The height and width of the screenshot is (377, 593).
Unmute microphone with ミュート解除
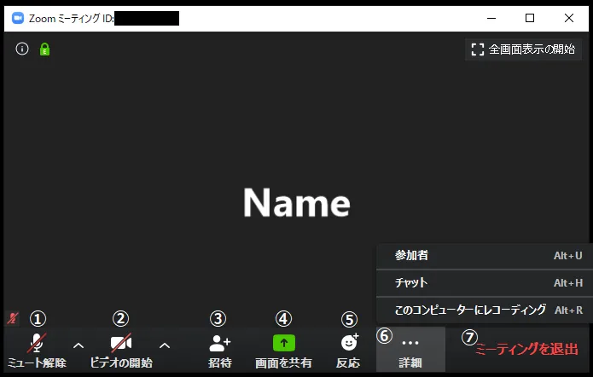coord(37,344)
